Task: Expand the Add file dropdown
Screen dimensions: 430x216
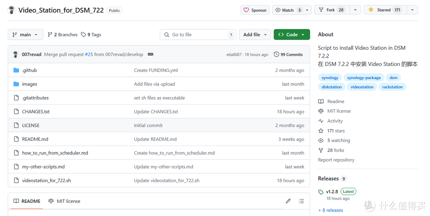Action: tap(255, 35)
